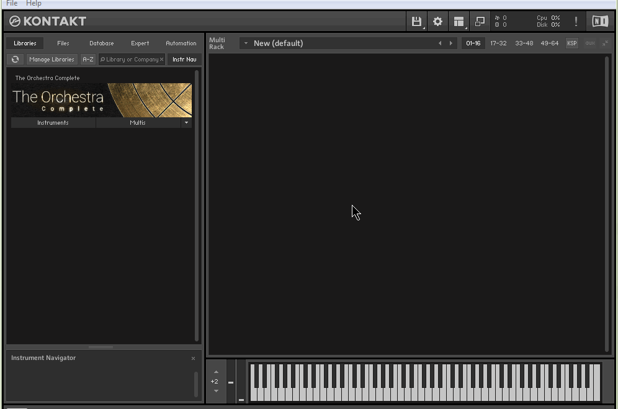This screenshot has height=409, width=618.
Task: Open the workspace layout panel icon
Action: click(x=459, y=21)
